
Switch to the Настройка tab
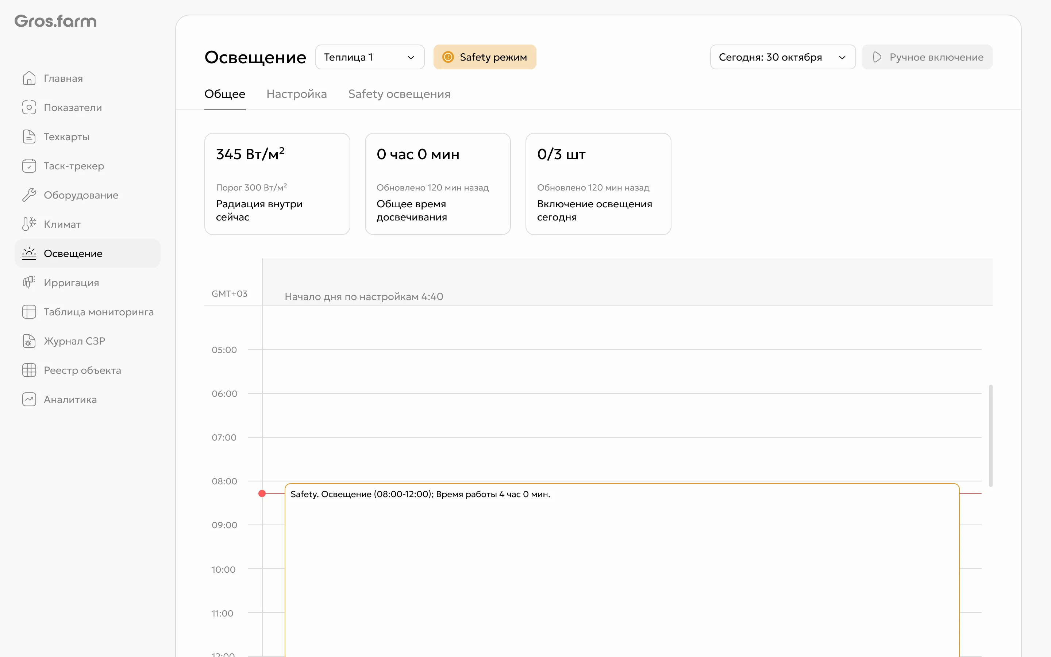[x=297, y=94]
